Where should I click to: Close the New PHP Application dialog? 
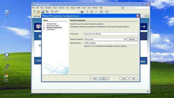point(138,16)
